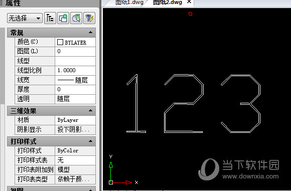This screenshot has width=291, height=191.
Task: Click the 线宽 随层 value field
Action: [x=75, y=80]
